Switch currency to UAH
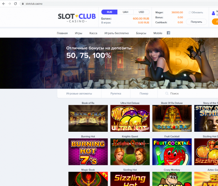Image resolution: width=218 pixels, height=186 pixels. coord(125,12)
